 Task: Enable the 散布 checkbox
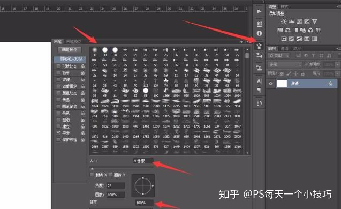pyautogui.click(x=58, y=73)
